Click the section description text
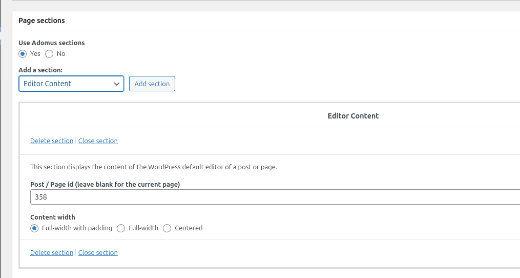520x278 pixels. tap(154, 167)
